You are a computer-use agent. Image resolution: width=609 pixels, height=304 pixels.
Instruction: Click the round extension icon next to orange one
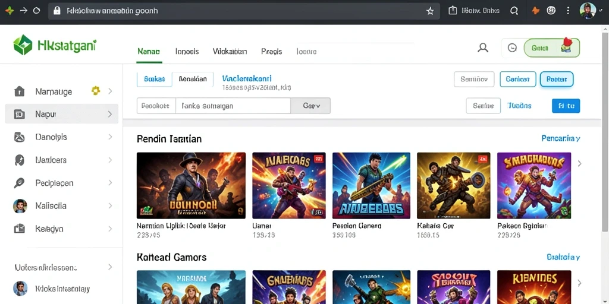pyautogui.click(x=551, y=11)
